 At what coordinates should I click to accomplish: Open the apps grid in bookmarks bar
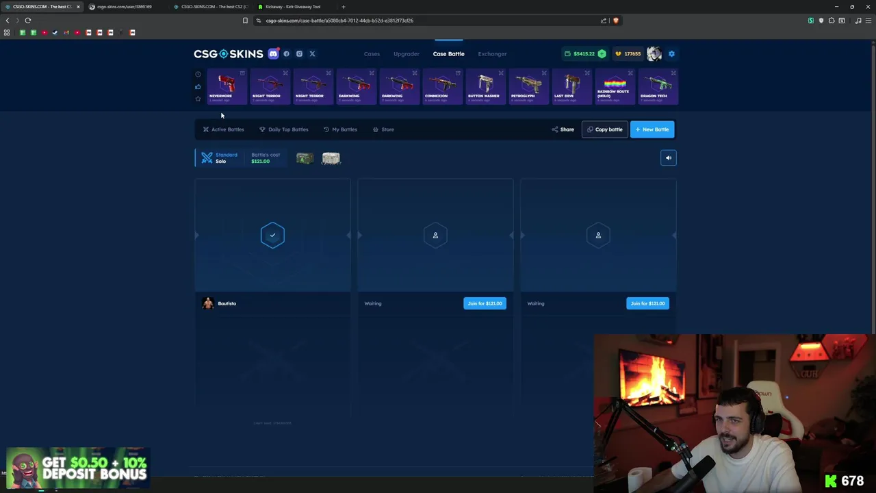click(7, 32)
